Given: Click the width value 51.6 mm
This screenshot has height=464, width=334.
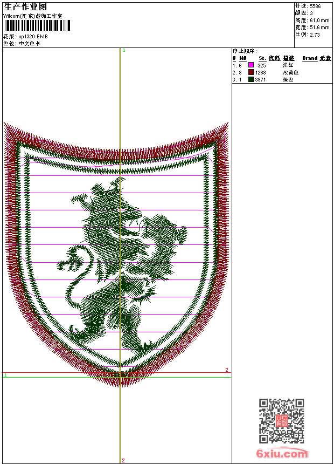Looking at the screenshot, I should [x=319, y=28].
